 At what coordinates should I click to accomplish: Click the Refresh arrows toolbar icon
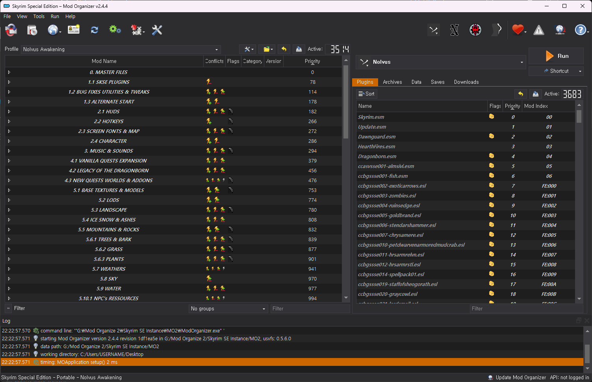coord(95,30)
